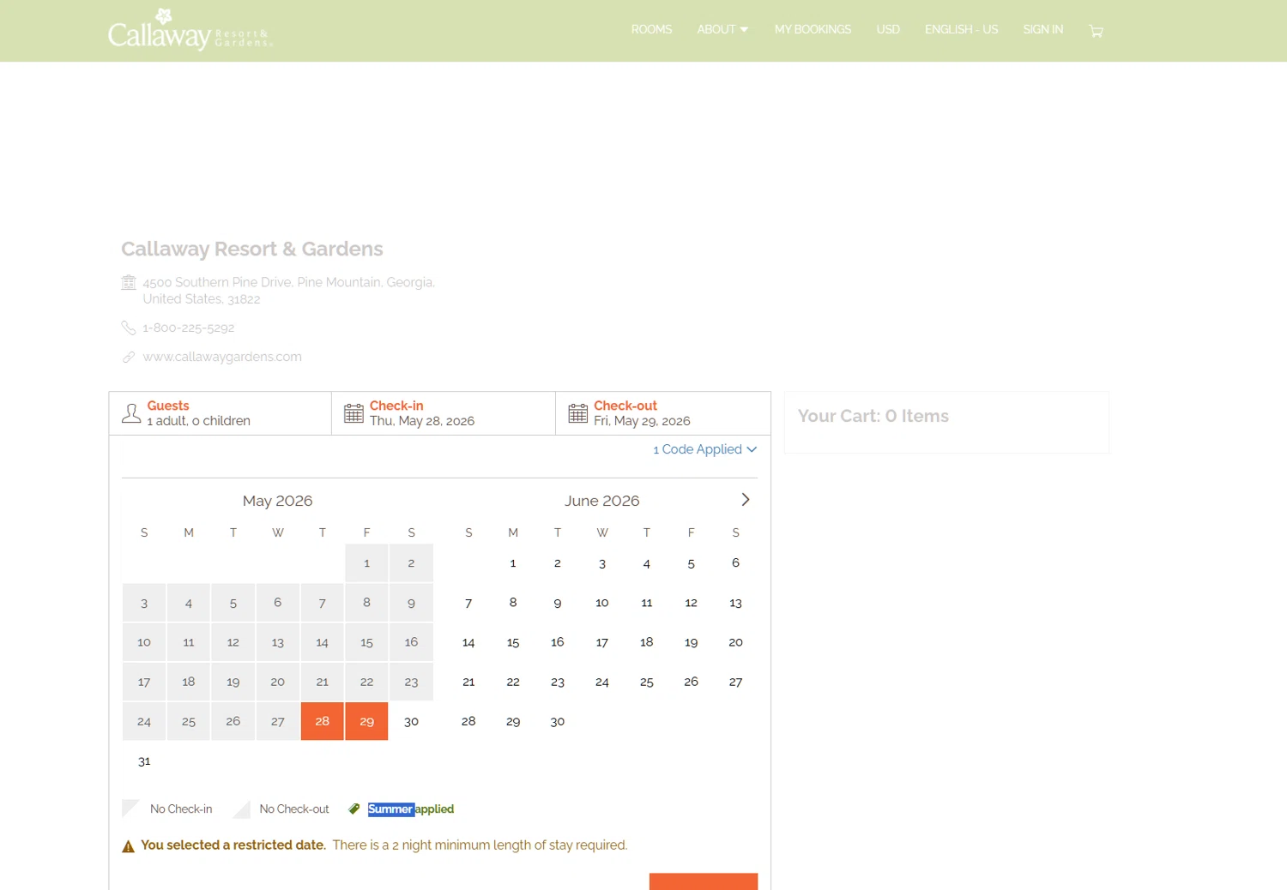Select June 30 in the calendar
This screenshot has height=890, width=1287.
(x=558, y=721)
